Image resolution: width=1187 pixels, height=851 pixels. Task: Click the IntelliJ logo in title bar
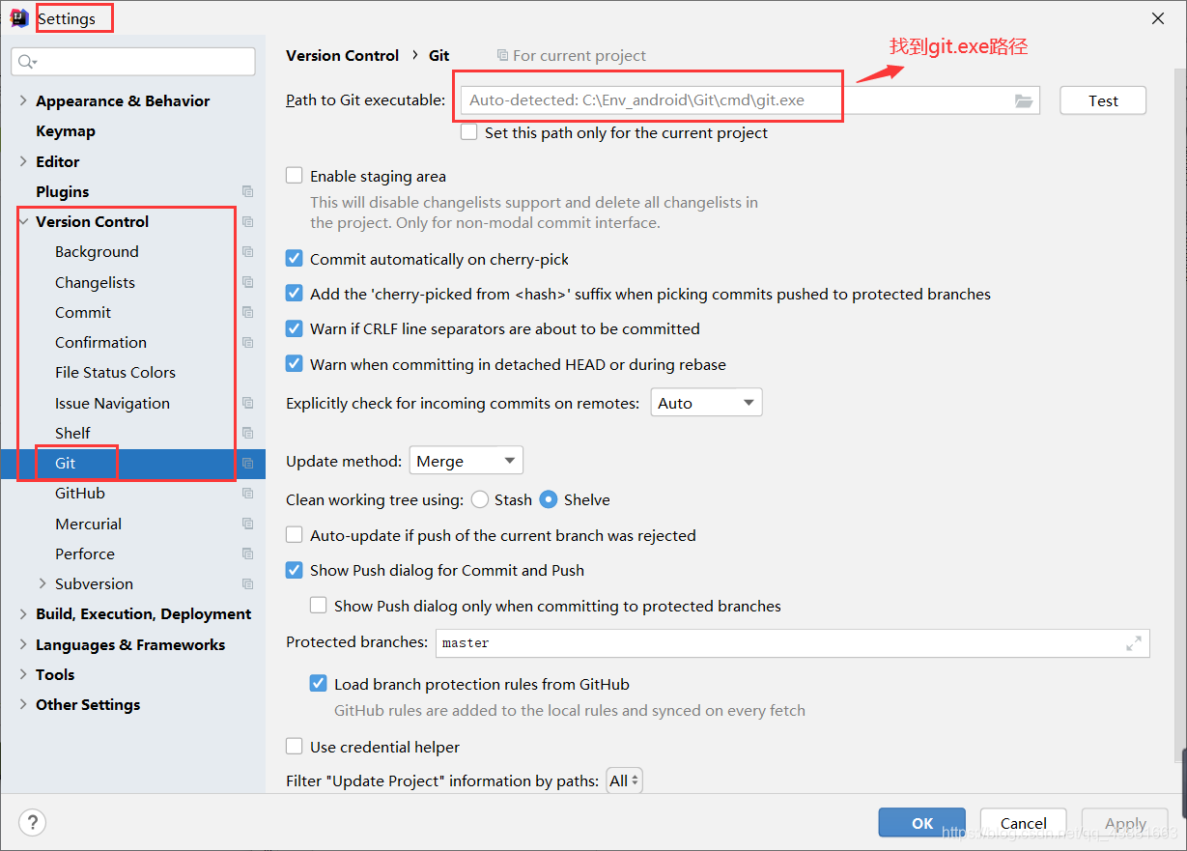point(19,18)
